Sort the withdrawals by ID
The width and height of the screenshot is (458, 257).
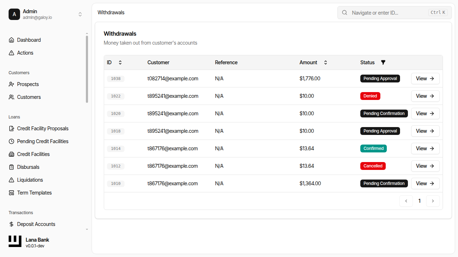coord(120,62)
